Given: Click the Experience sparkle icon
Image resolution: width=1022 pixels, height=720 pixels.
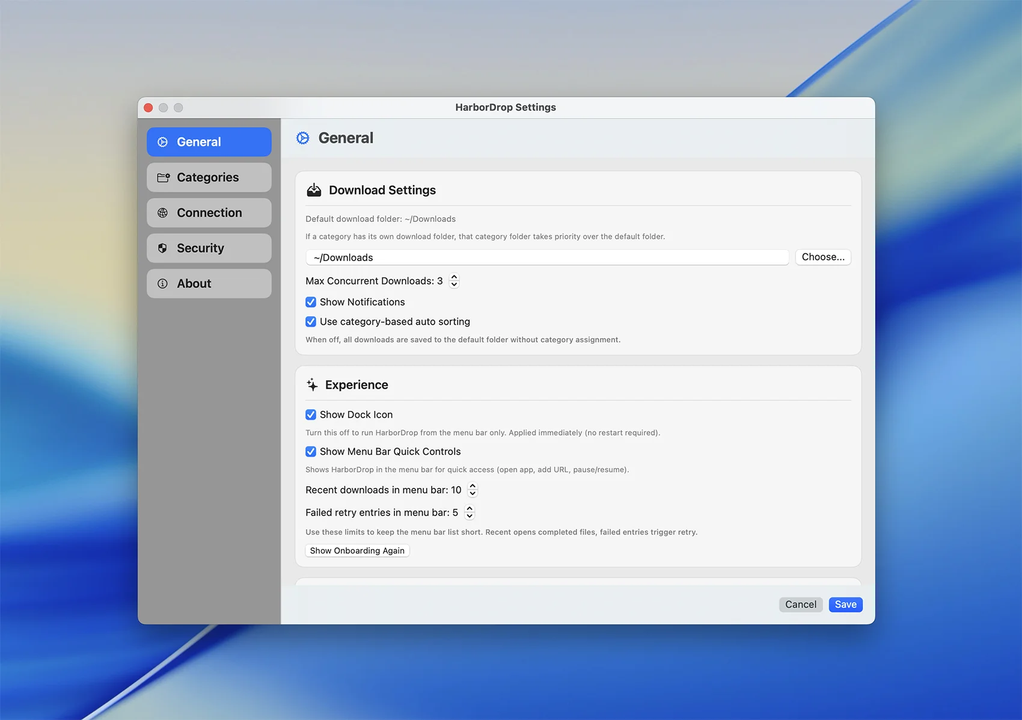Looking at the screenshot, I should click(312, 385).
